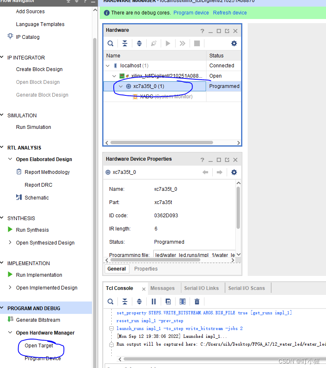Click Device Properties vertical scrollbar

pos(238,207)
